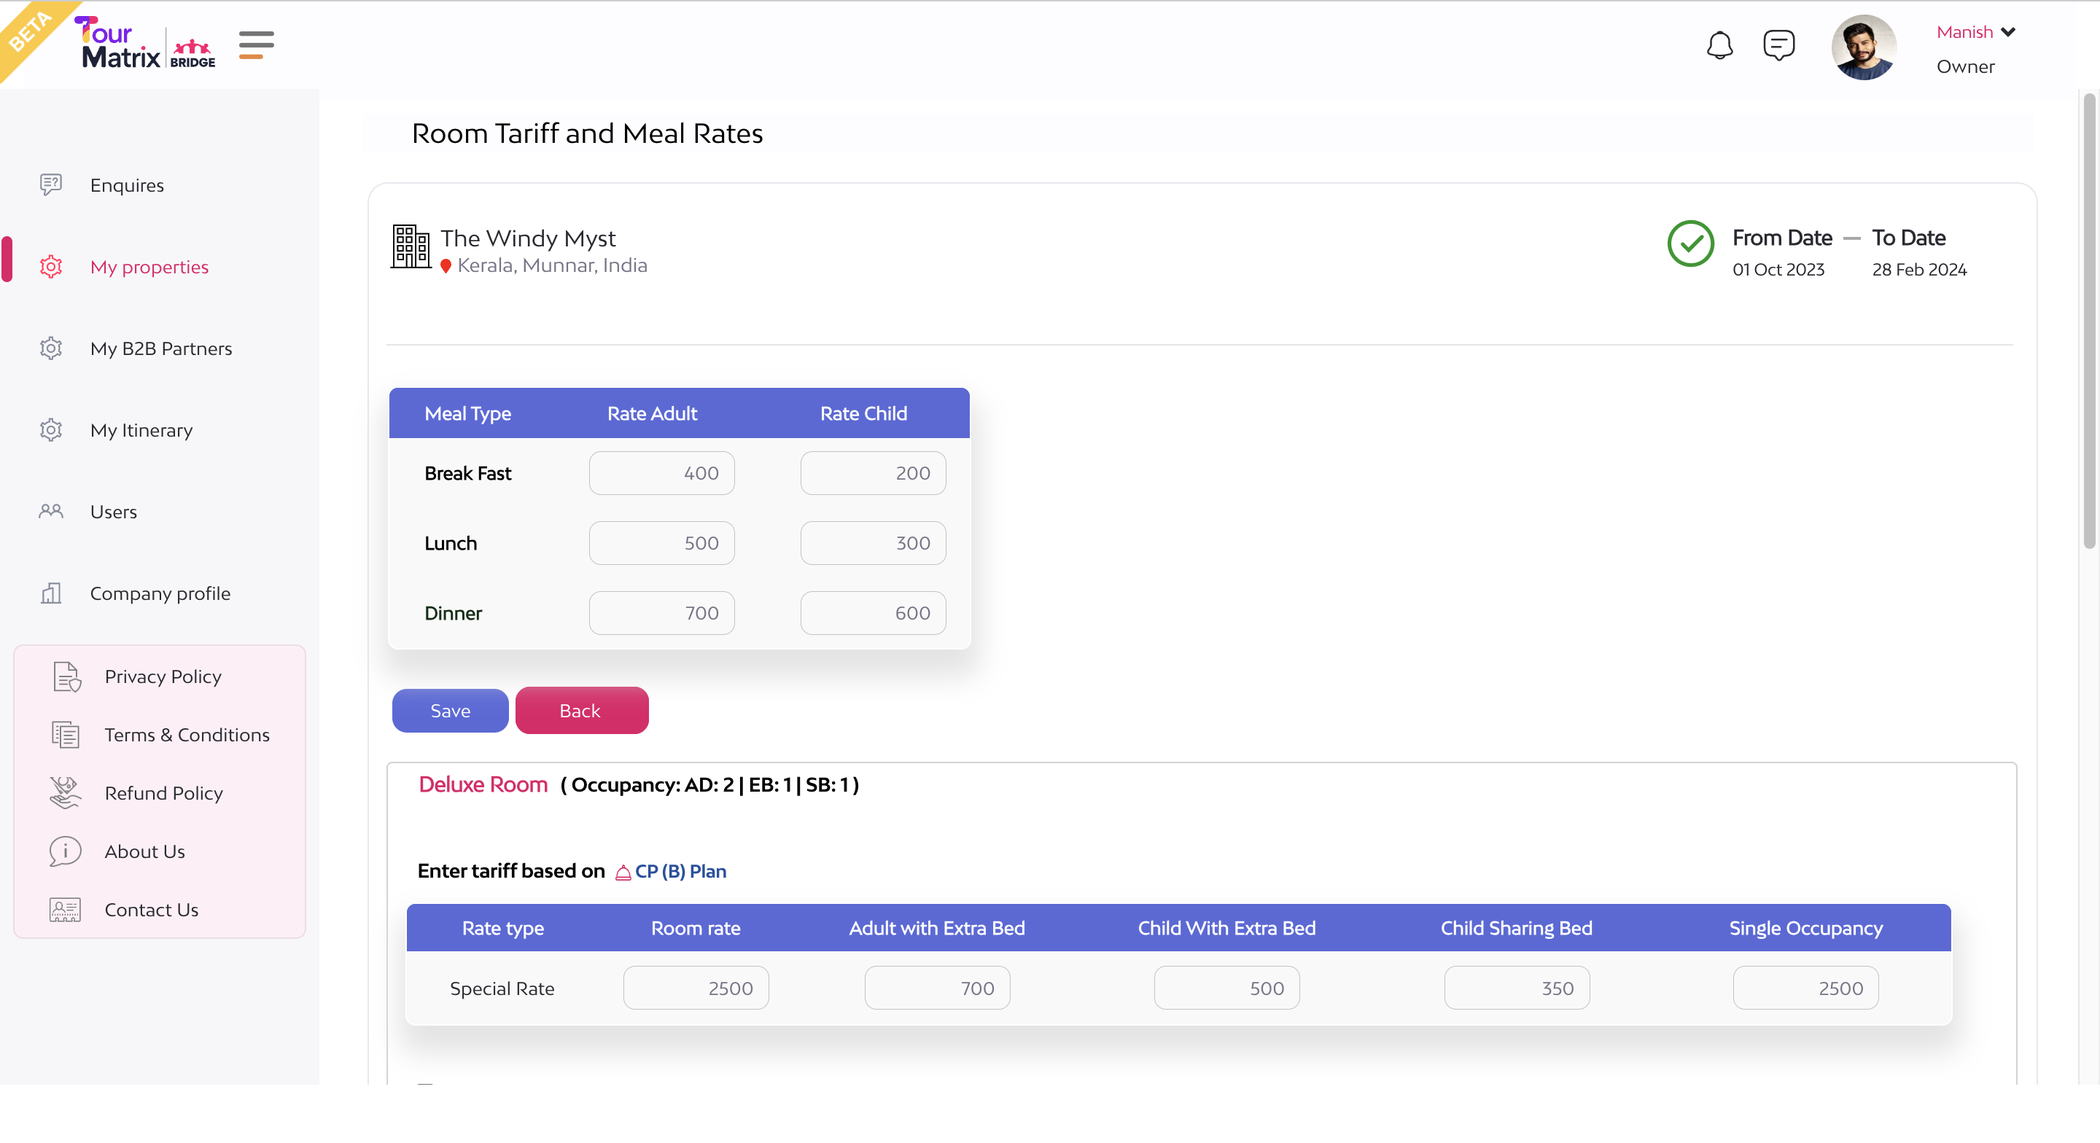Image resolution: width=2100 pixels, height=1143 pixels.
Task: Open the Terms & Conditions link
Action: [187, 735]
